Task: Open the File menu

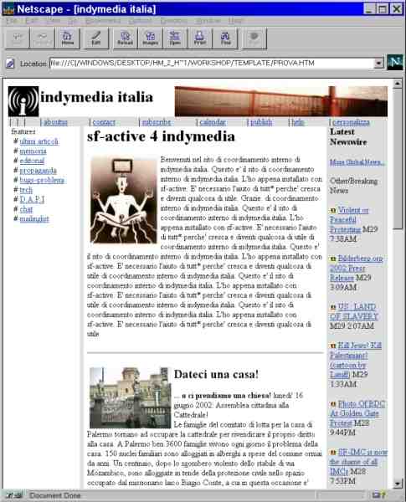Action: coord(13,21)
